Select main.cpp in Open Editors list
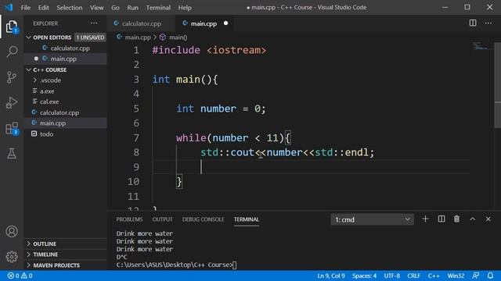 (x=66, y=59)
